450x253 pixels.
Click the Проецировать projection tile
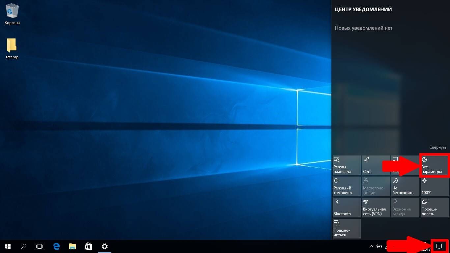(434, 208)
